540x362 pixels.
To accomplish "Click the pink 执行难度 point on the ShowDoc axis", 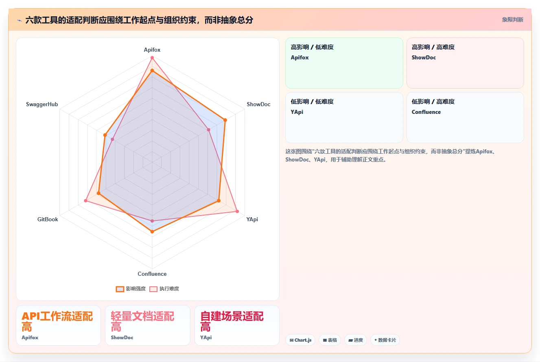I will pos(208,130).
